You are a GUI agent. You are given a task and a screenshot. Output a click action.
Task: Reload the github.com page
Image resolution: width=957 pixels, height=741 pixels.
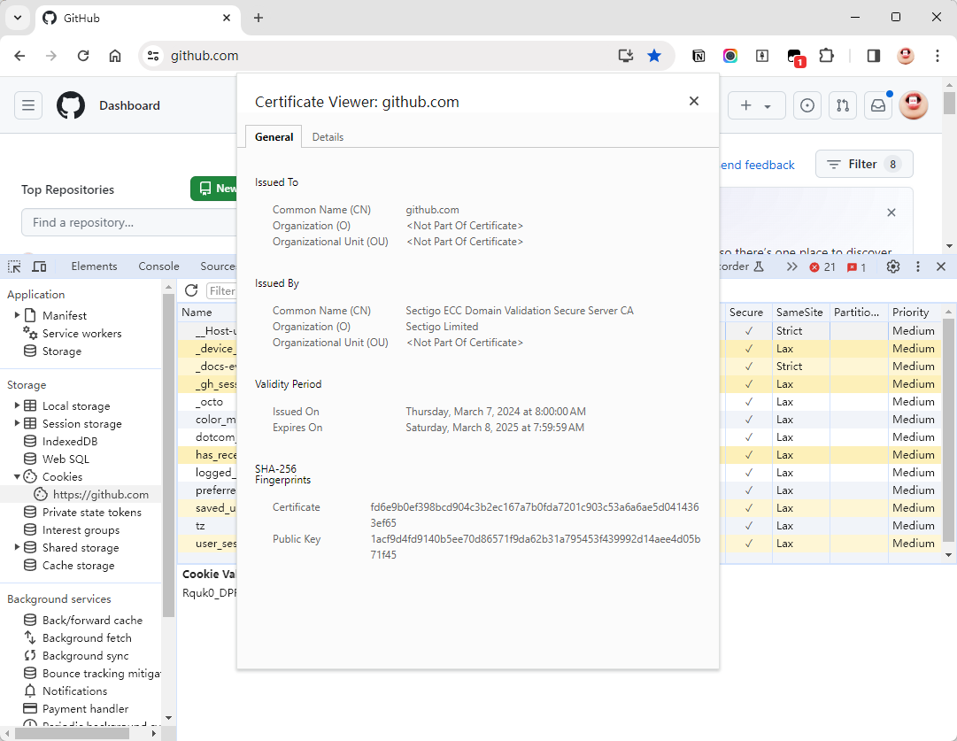click(x=83, y=56)
